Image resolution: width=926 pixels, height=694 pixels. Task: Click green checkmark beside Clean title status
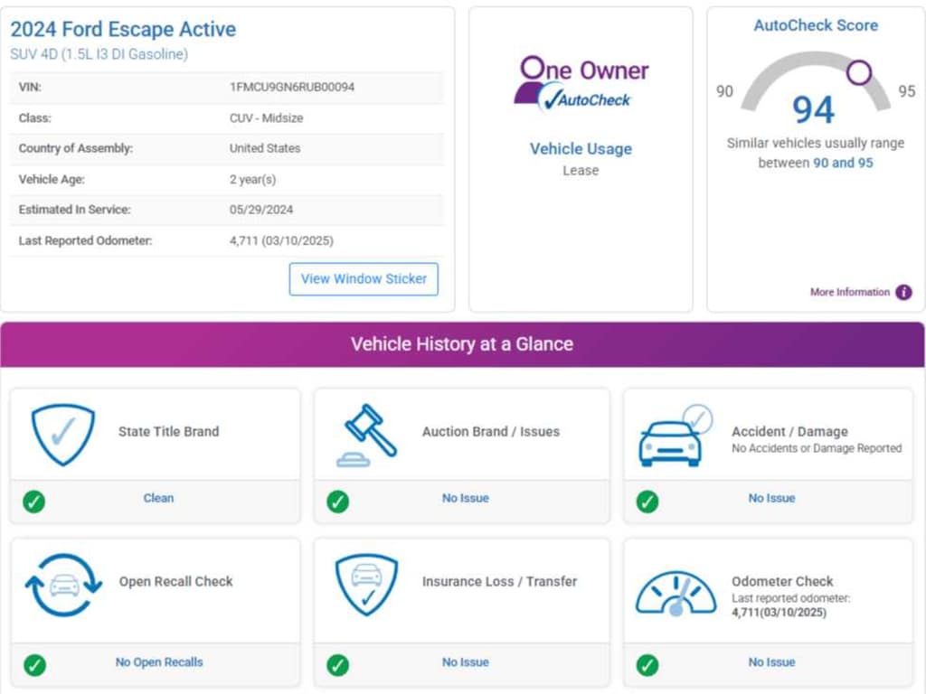pos(34,501)
